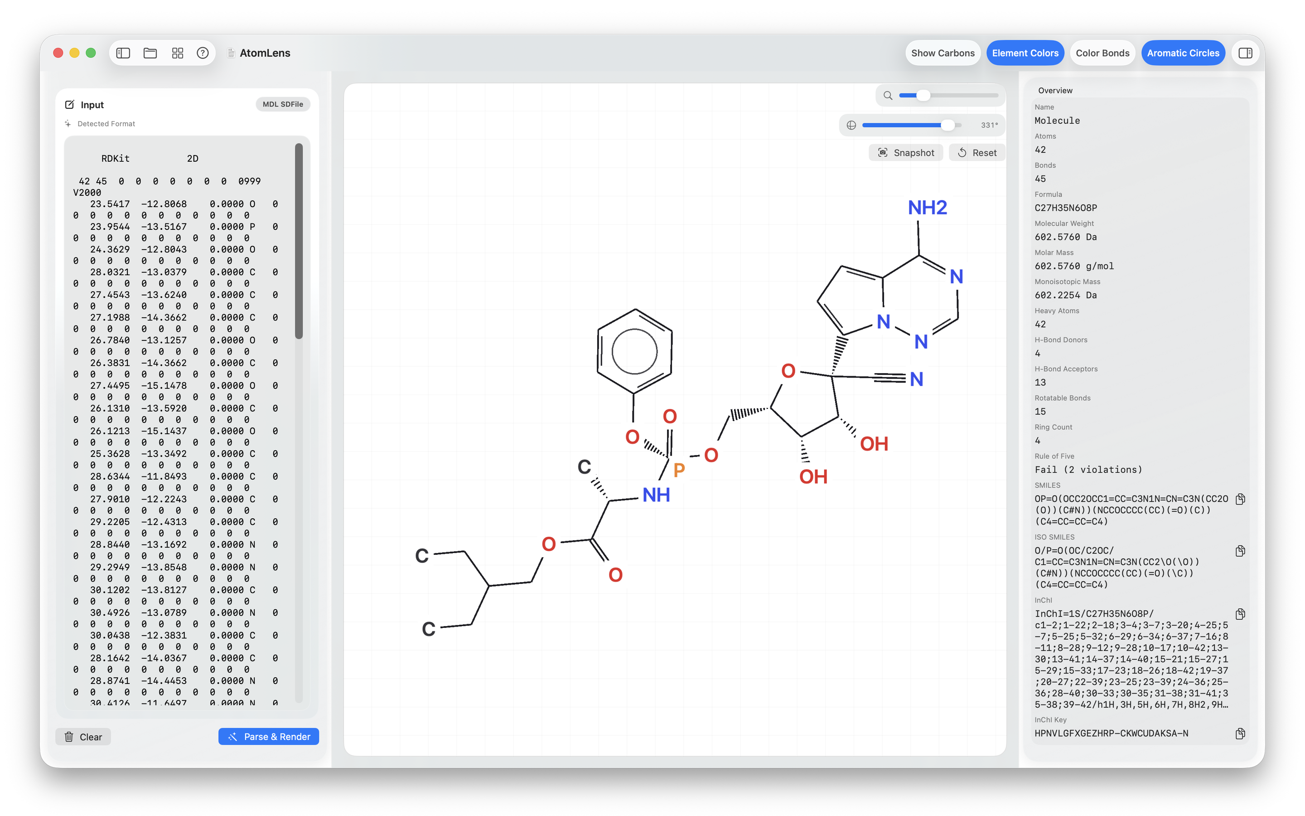Copy the InChI text

click(x=1240, y=614)
